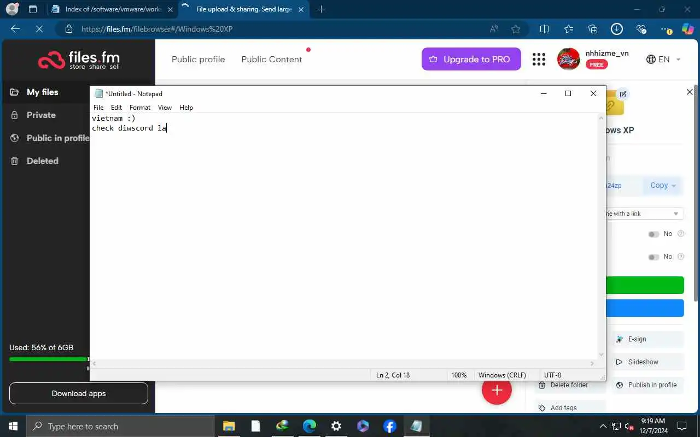
Task: Click the storage usage progress bar
Action: coord(48,359)
